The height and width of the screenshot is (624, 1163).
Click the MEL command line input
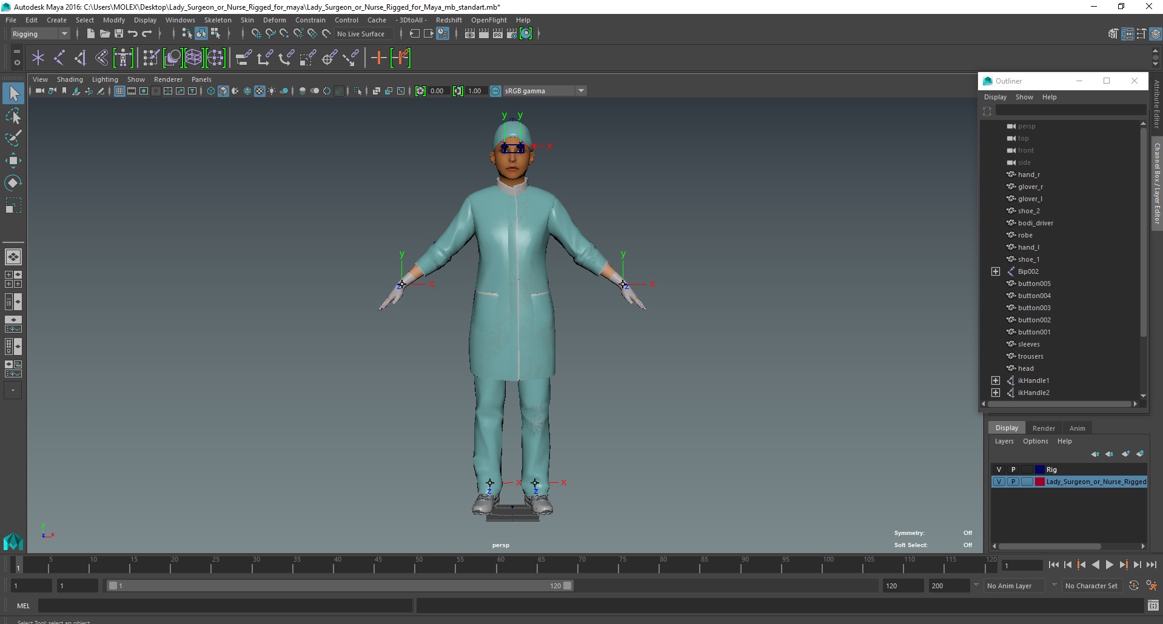click(x=226, y=605)
